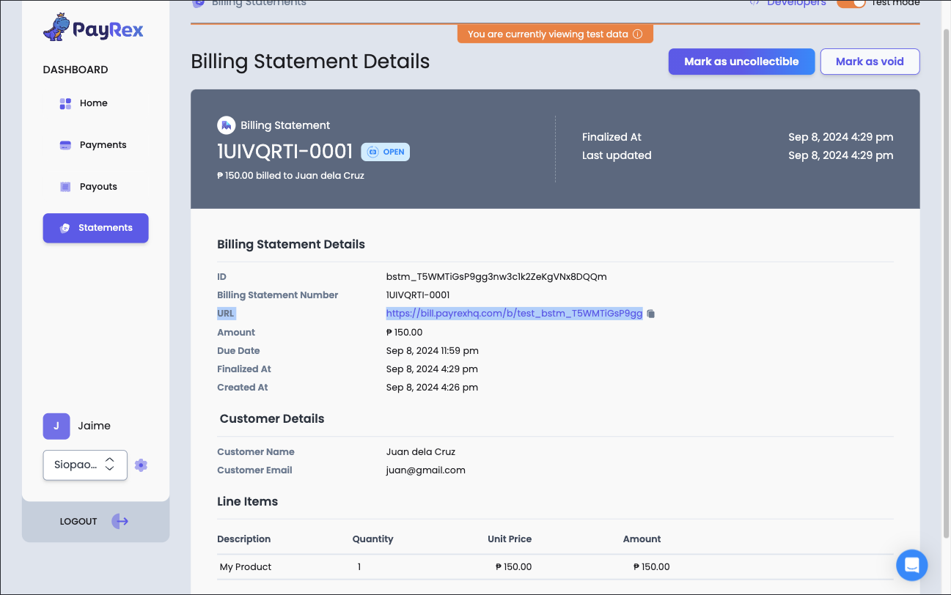Viewport: 951px width, 595px height.
Task: Click the Mark as uncollectible button
Action: coord(741,62)
